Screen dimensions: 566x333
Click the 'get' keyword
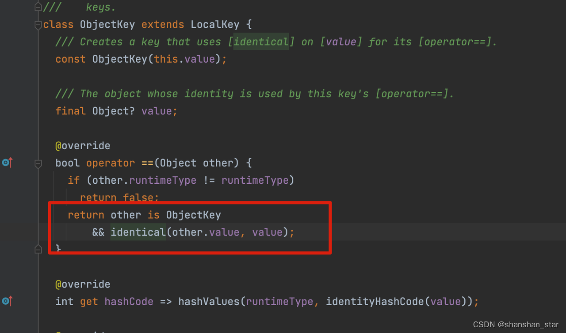[x=89, y=302]
